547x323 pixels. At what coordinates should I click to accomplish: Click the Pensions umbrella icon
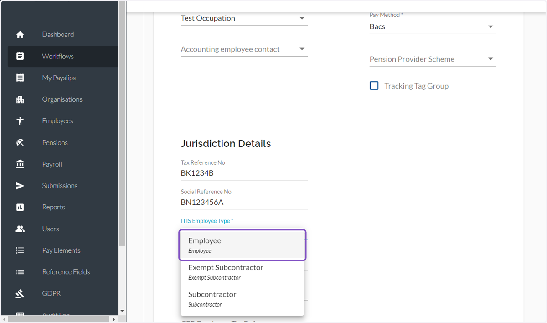pyautogui.click(x=20, y=143)
